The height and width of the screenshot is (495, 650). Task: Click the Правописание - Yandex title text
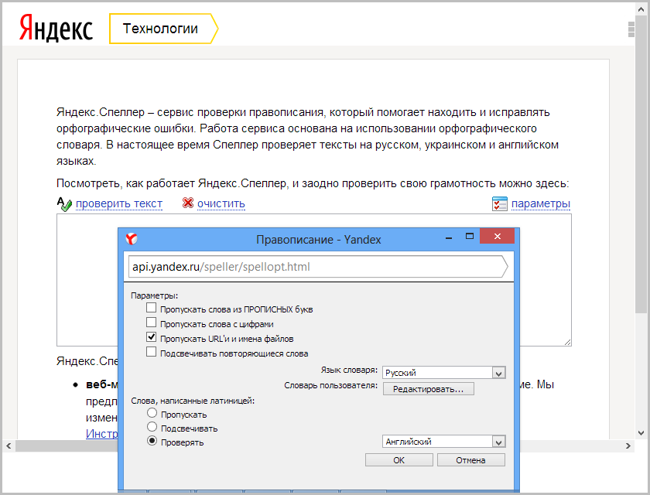(x=318, y=240)
